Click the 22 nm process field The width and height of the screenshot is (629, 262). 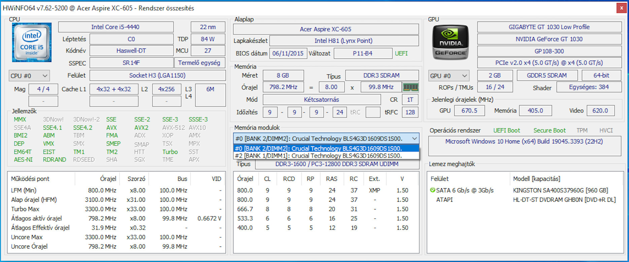tap(208, 27)
